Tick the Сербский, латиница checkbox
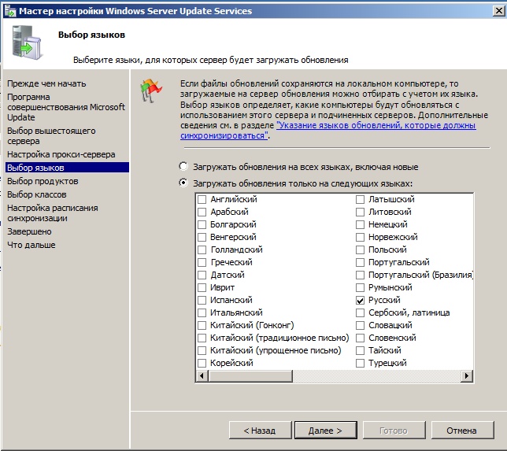507x451 pixels. (x=361, y=312)
